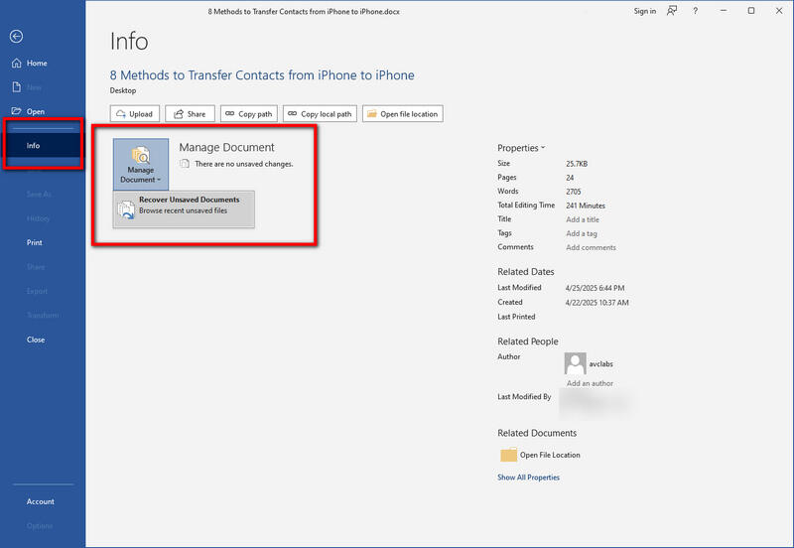Click the Copy path button

(249, 114)
